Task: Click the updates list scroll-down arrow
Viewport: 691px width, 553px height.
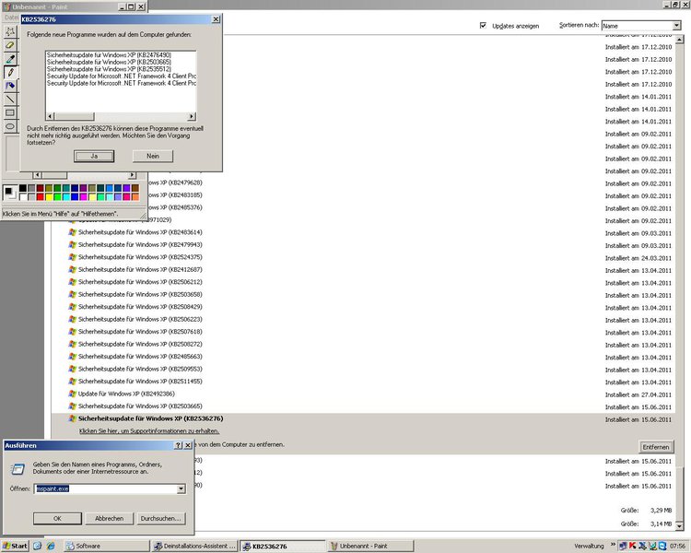Action: [679, 525]
